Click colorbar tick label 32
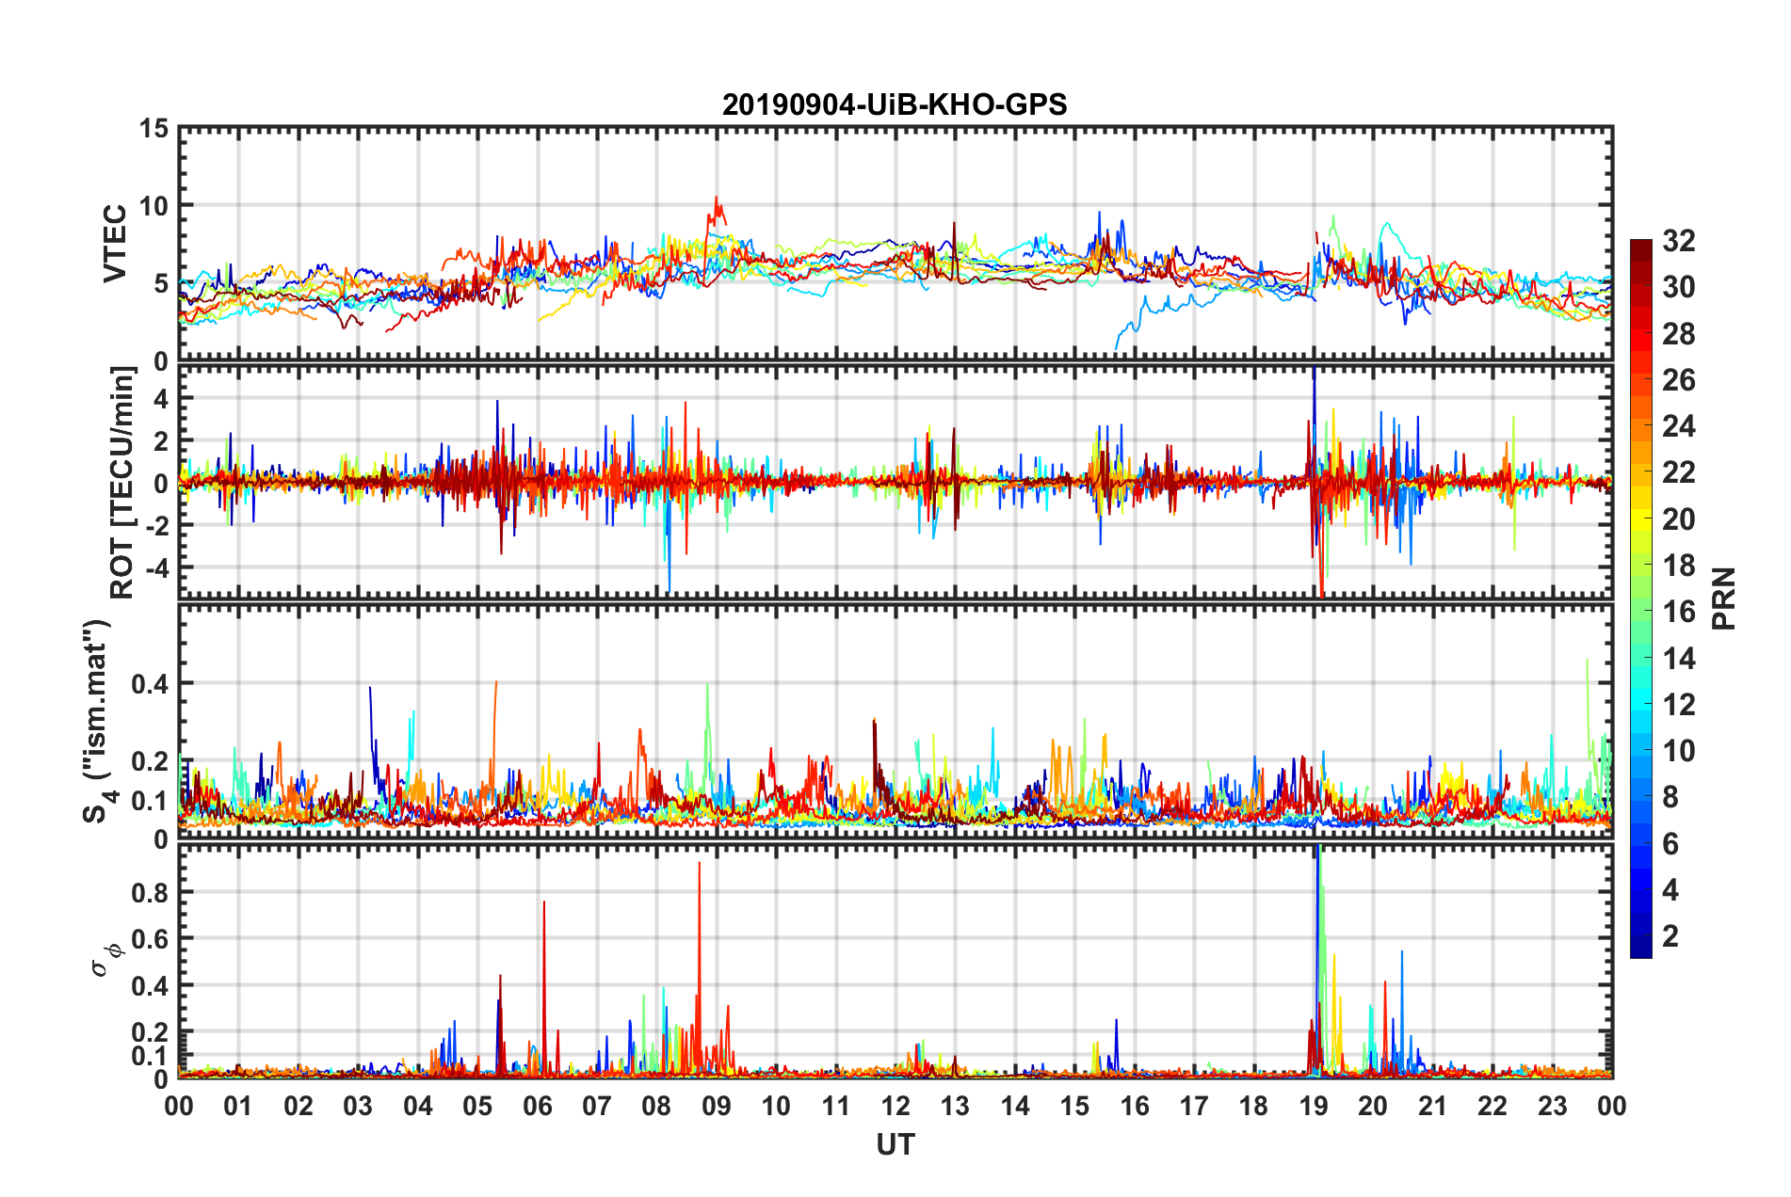The image size is (1791, 1197). pyautogui.click(x=1678, y=241)
